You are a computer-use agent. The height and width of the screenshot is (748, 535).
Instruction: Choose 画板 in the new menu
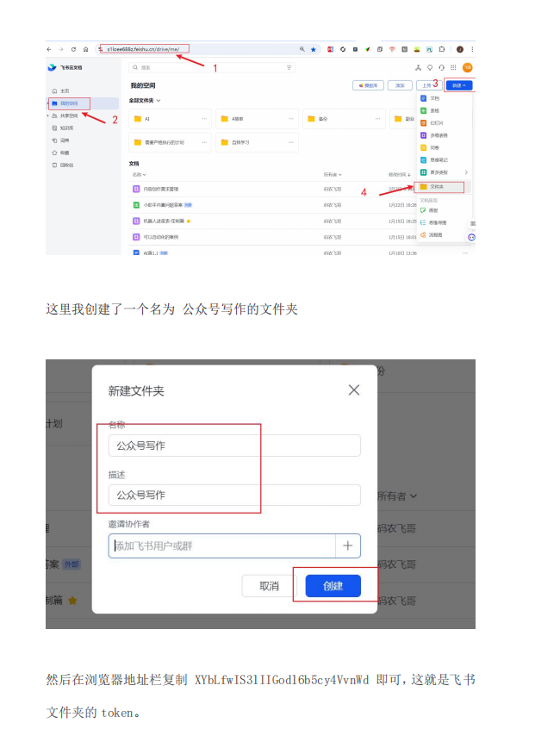tap(444, 210)
